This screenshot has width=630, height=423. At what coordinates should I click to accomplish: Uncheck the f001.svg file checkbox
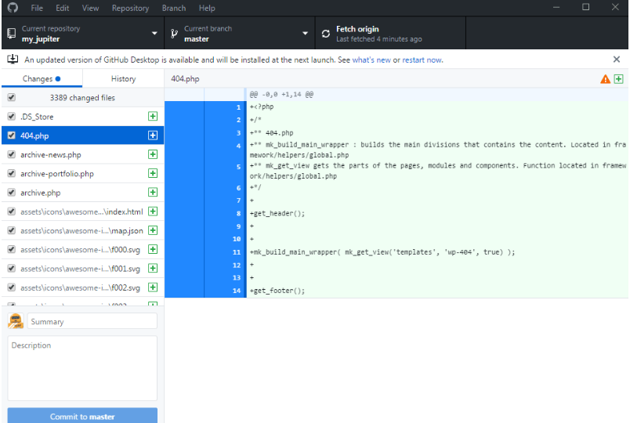(12, 269)
